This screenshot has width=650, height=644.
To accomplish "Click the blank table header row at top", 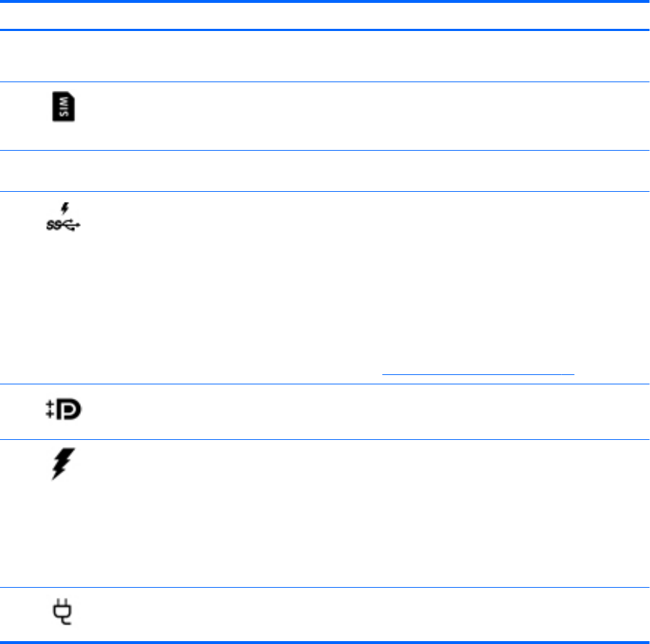I will 325,16.
